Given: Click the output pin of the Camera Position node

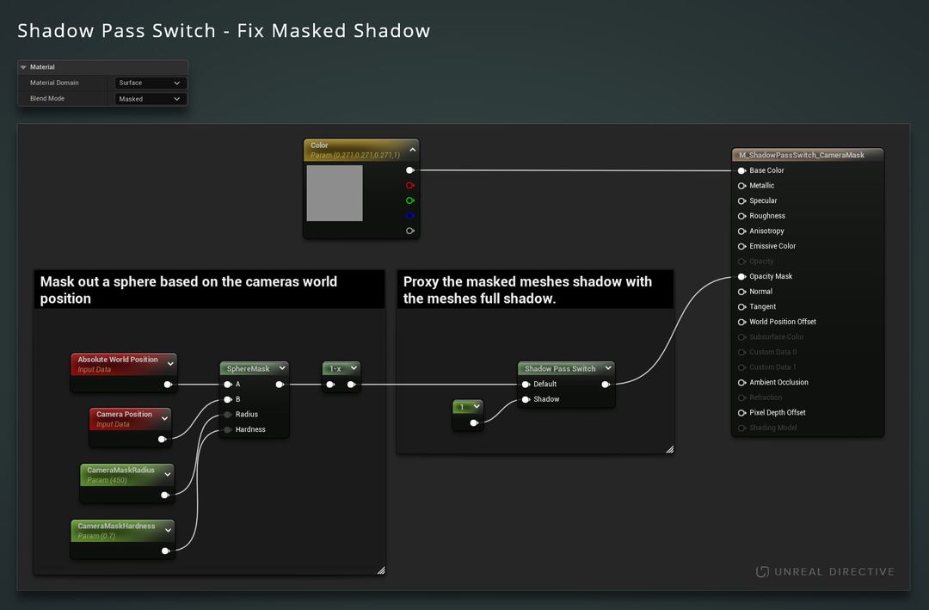Looking at the screenshot, I should pyautogui.click(x=163, y=439).
